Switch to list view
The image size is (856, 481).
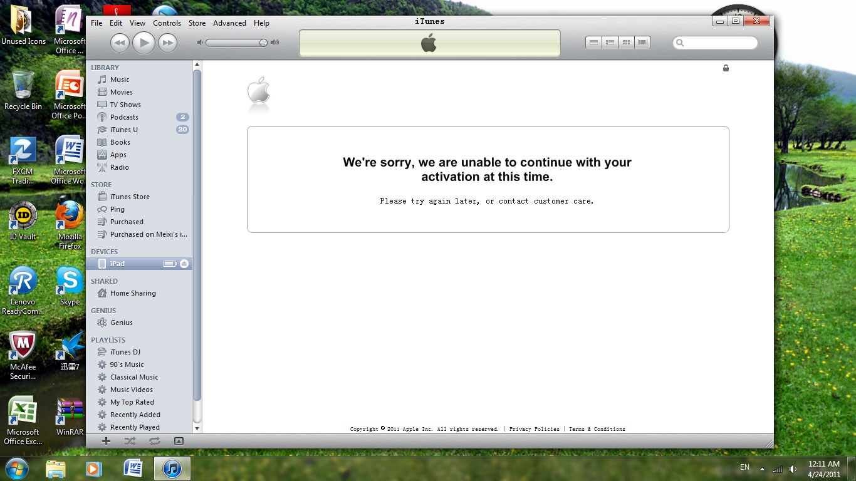click(x=593, y=43)
